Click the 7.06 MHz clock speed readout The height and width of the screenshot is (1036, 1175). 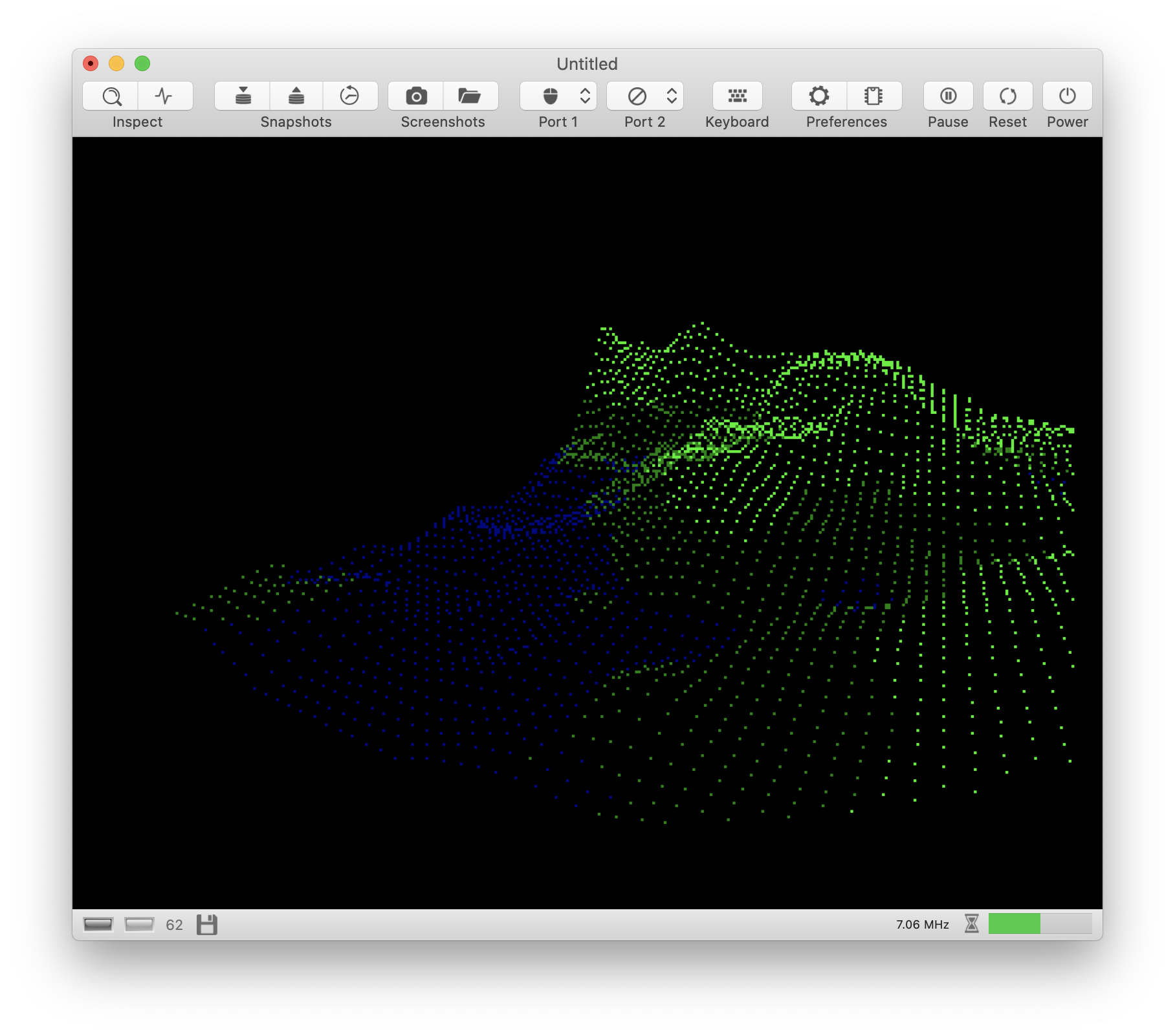coord(922,925)
